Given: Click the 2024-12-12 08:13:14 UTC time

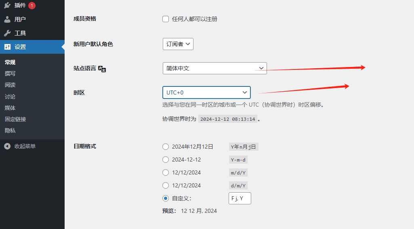Looking at the screenshot, I should click(227, 119).
